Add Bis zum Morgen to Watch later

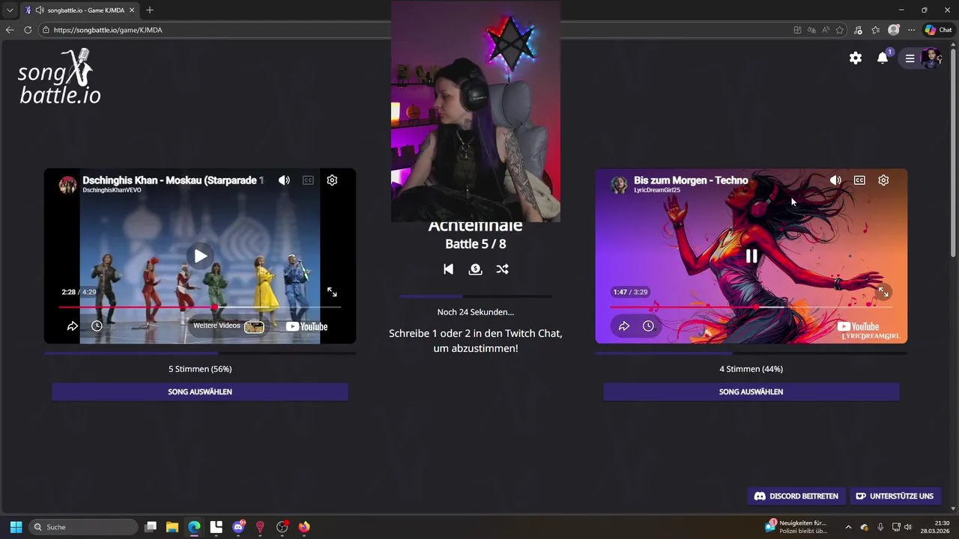(x=648, y=326)
